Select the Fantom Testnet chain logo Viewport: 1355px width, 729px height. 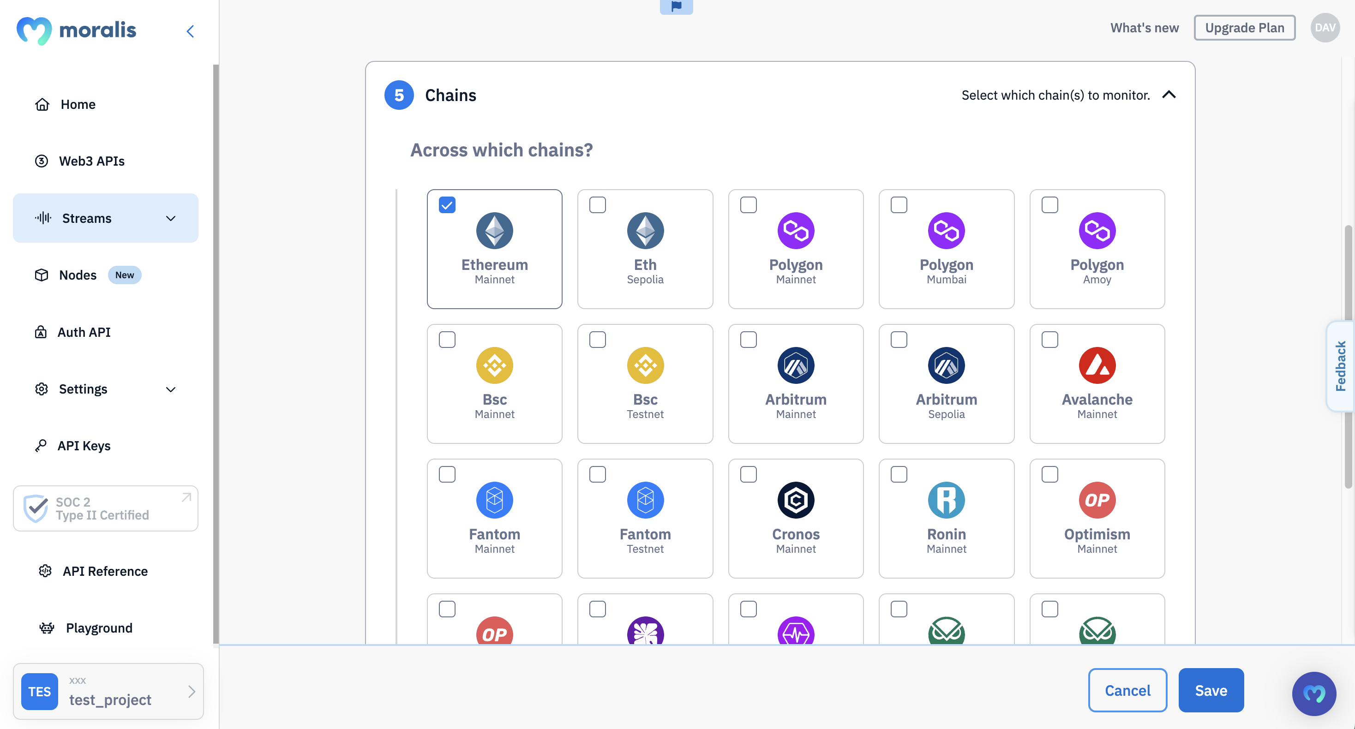pyautogui.click(x=645, y=500)
